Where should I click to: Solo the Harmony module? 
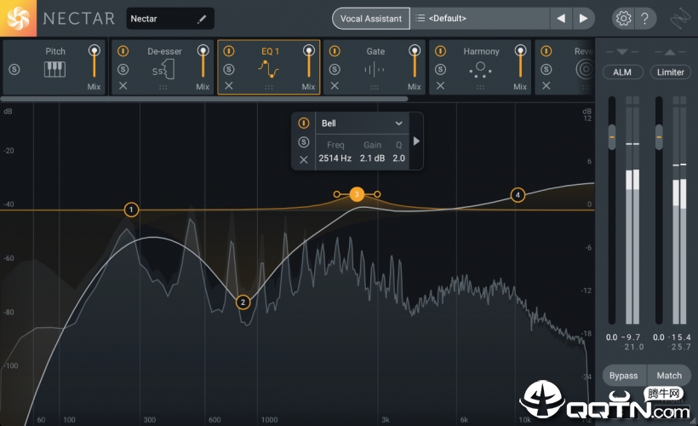[x=440, y=70]
